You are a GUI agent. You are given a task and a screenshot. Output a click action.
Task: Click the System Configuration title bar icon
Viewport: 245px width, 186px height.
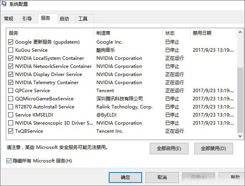(x=4, y=4)
